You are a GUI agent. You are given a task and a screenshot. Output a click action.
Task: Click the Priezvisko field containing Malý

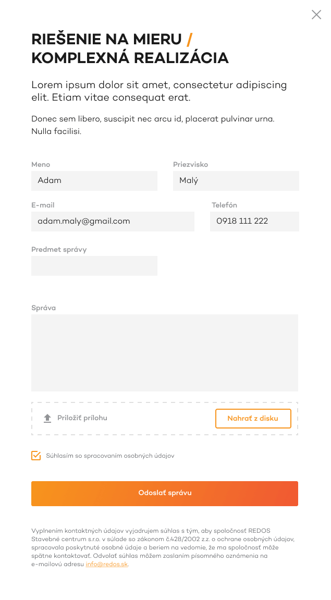tap(236, 180)
